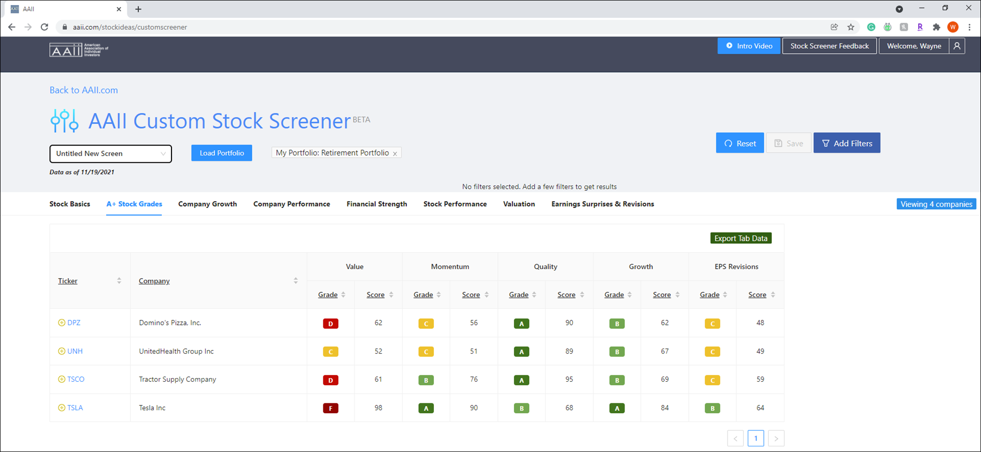Open the Company Growth tab

208,204
